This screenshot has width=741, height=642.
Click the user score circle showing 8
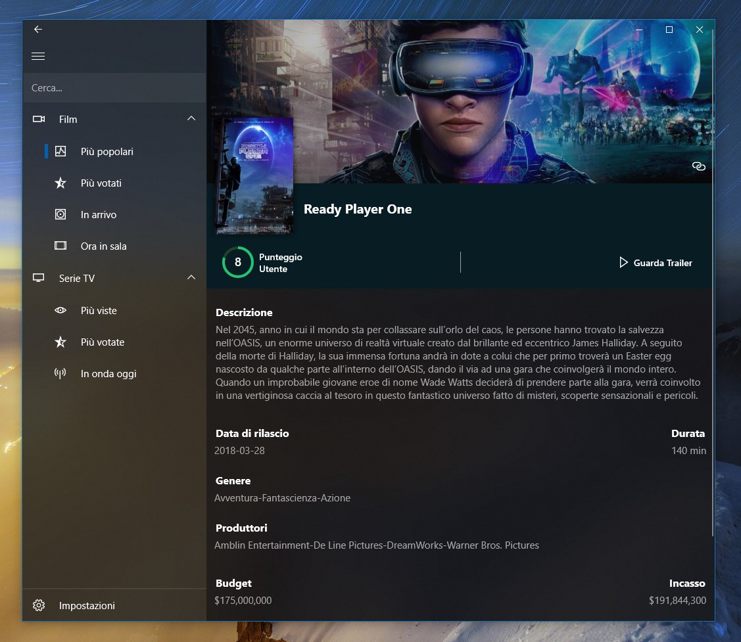tap(238, 262)
